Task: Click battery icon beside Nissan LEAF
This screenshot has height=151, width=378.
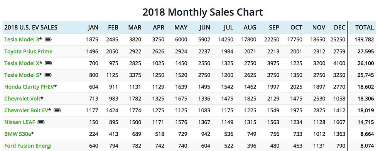Action: point(41,122)
